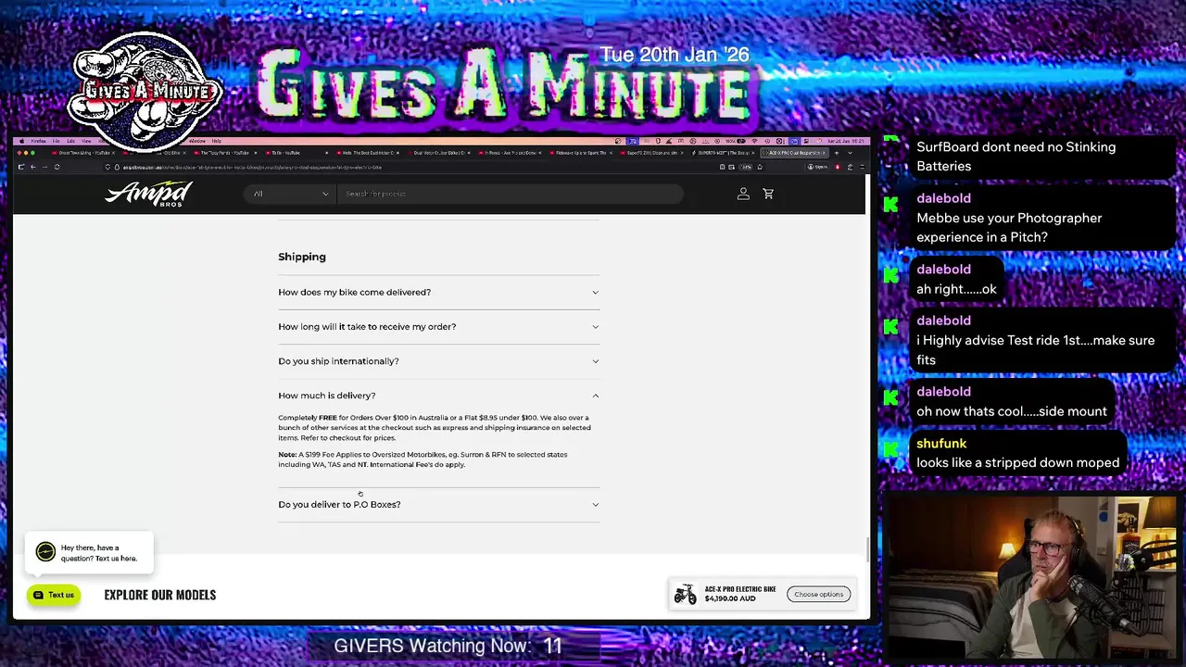The width and height of the screenshot is (1186, 667).
Task: Click the reader view icon in address bar
Action: point(722,167)
